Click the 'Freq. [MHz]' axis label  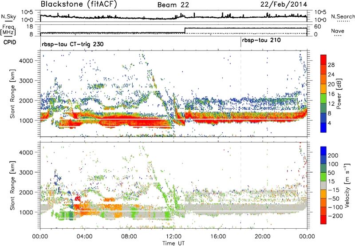pos(8,30)
